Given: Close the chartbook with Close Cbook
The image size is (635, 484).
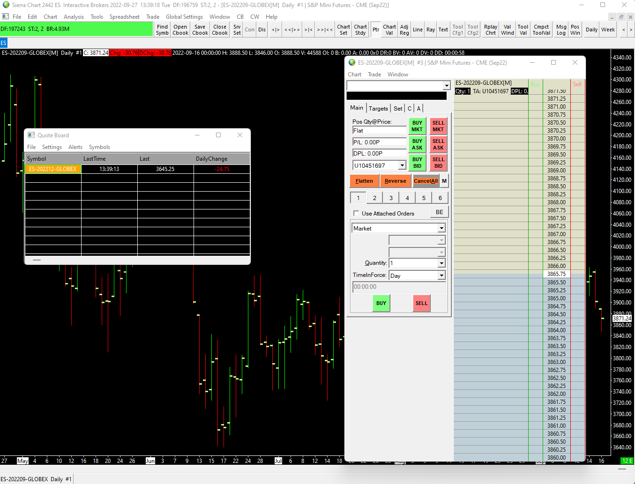Looking at the screenshot, I should coord(220,30).
